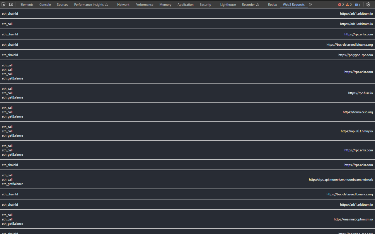Select the inspect element tool
The image size is (375, 234).
tap(4, 4)
